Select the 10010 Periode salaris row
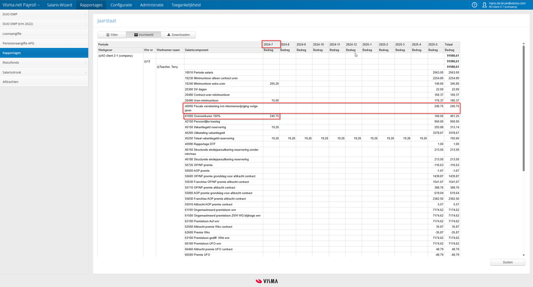Viewport: 533px width, 287px height. [x=322, y=73]
